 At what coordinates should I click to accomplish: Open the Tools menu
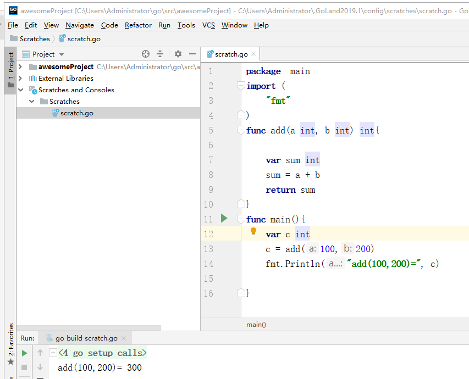[x=186, y=25]
